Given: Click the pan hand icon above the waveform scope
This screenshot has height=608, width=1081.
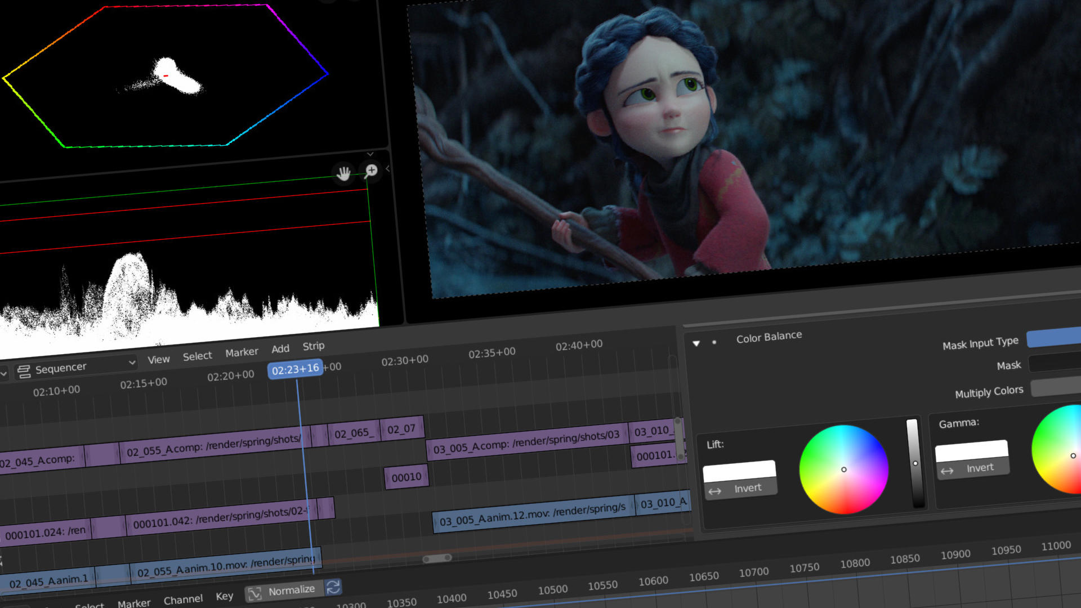Looking at the screenshot, I should pos(342,173).
